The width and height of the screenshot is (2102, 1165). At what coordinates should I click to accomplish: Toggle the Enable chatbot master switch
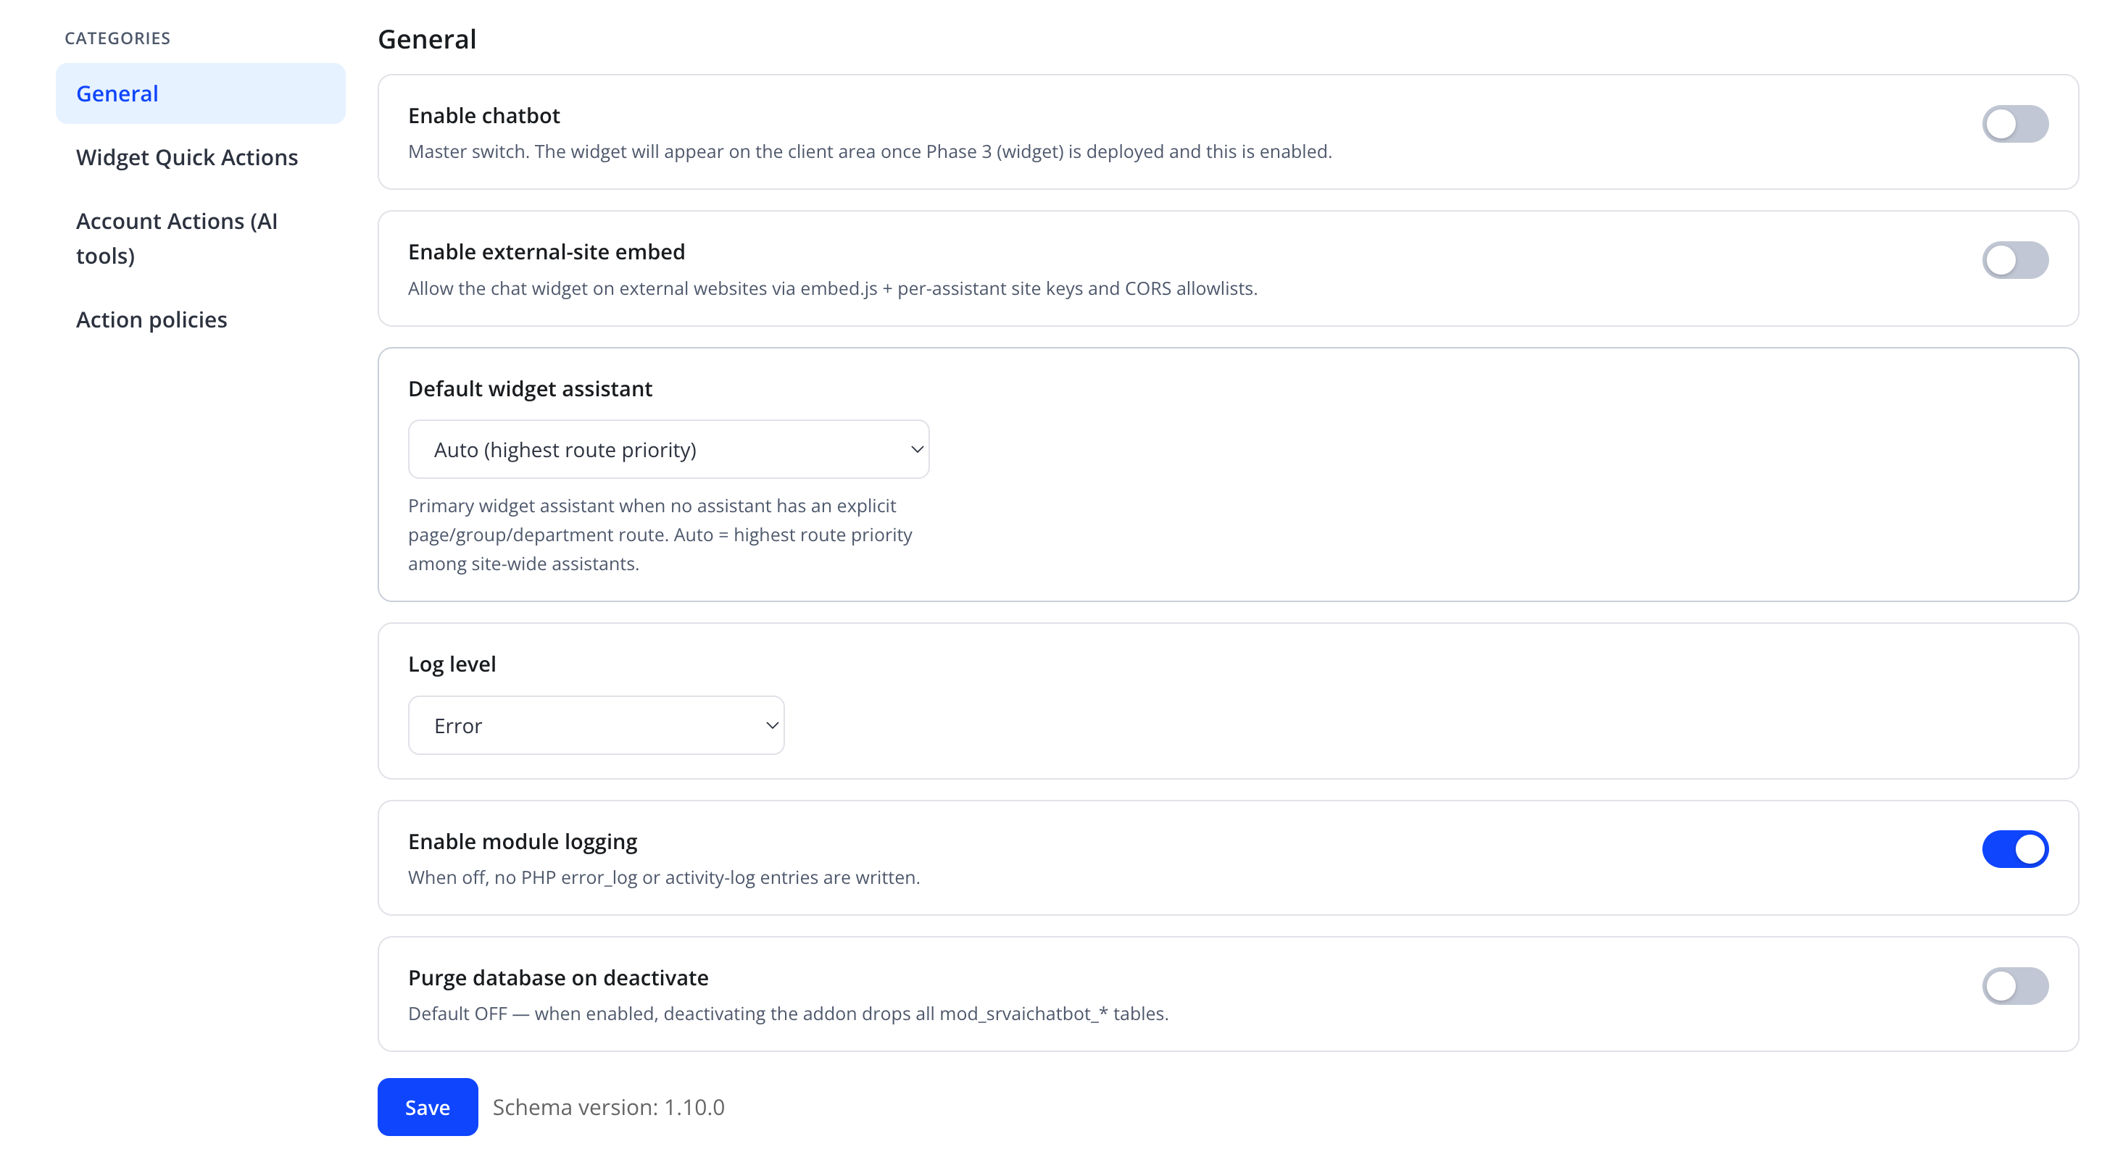tap(2015, 124)
